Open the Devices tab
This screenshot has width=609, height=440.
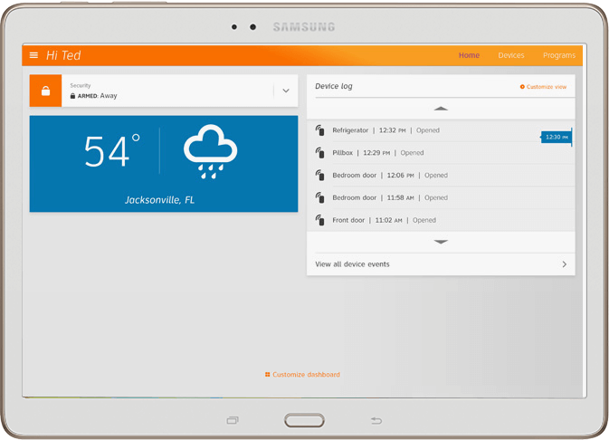(x=510, y=55)
